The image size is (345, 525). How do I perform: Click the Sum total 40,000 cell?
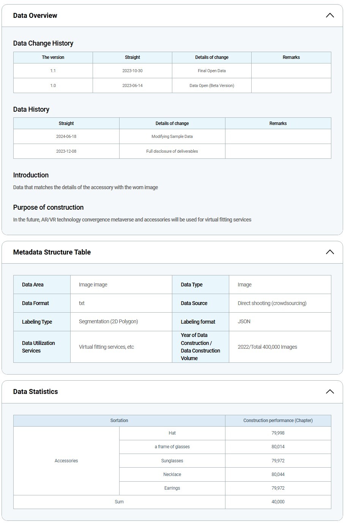click(x=278, y=502)
